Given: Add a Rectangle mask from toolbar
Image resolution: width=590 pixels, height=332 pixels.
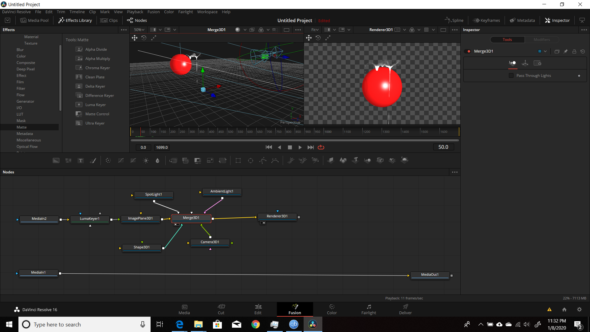Looking at the screenshot, I should point(238,160).
